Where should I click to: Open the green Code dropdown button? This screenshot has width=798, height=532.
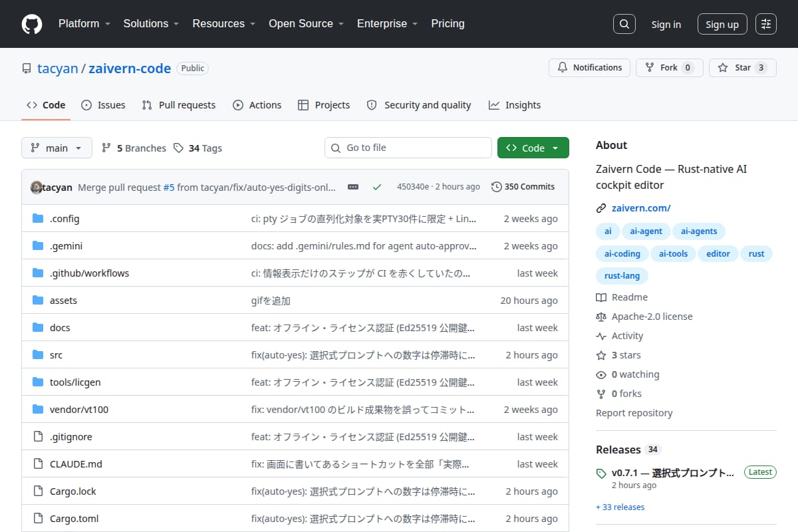(x=533, y=148)
